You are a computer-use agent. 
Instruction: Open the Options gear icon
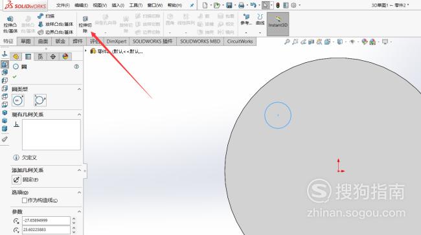pos(294,5)
